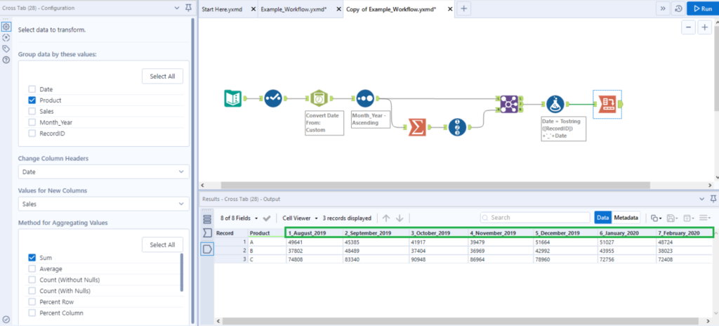The width and height of the screenshot is (719, 326).
Task: Select the Summarize tool node
Action: click(417, 127)
